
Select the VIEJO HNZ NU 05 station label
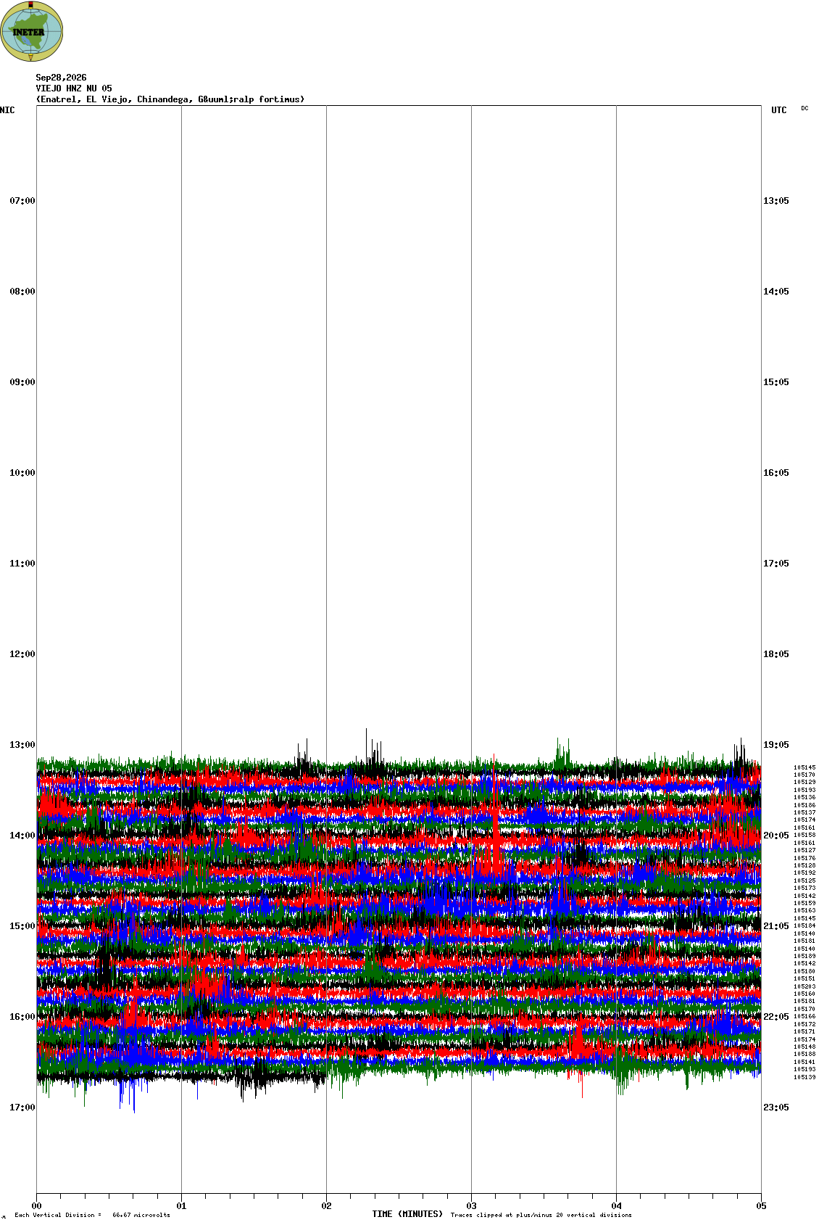[x=74, y=88]
